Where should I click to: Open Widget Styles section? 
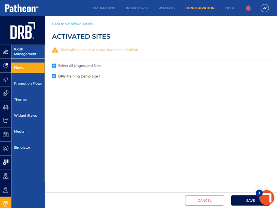point(25,115)
